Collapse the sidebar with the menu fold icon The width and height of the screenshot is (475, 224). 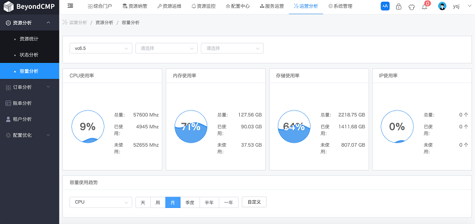coord(70,6)
